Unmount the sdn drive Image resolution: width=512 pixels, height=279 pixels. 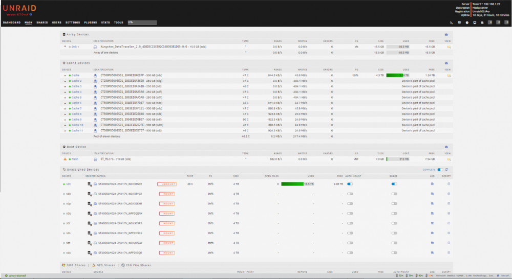point(167,184)
